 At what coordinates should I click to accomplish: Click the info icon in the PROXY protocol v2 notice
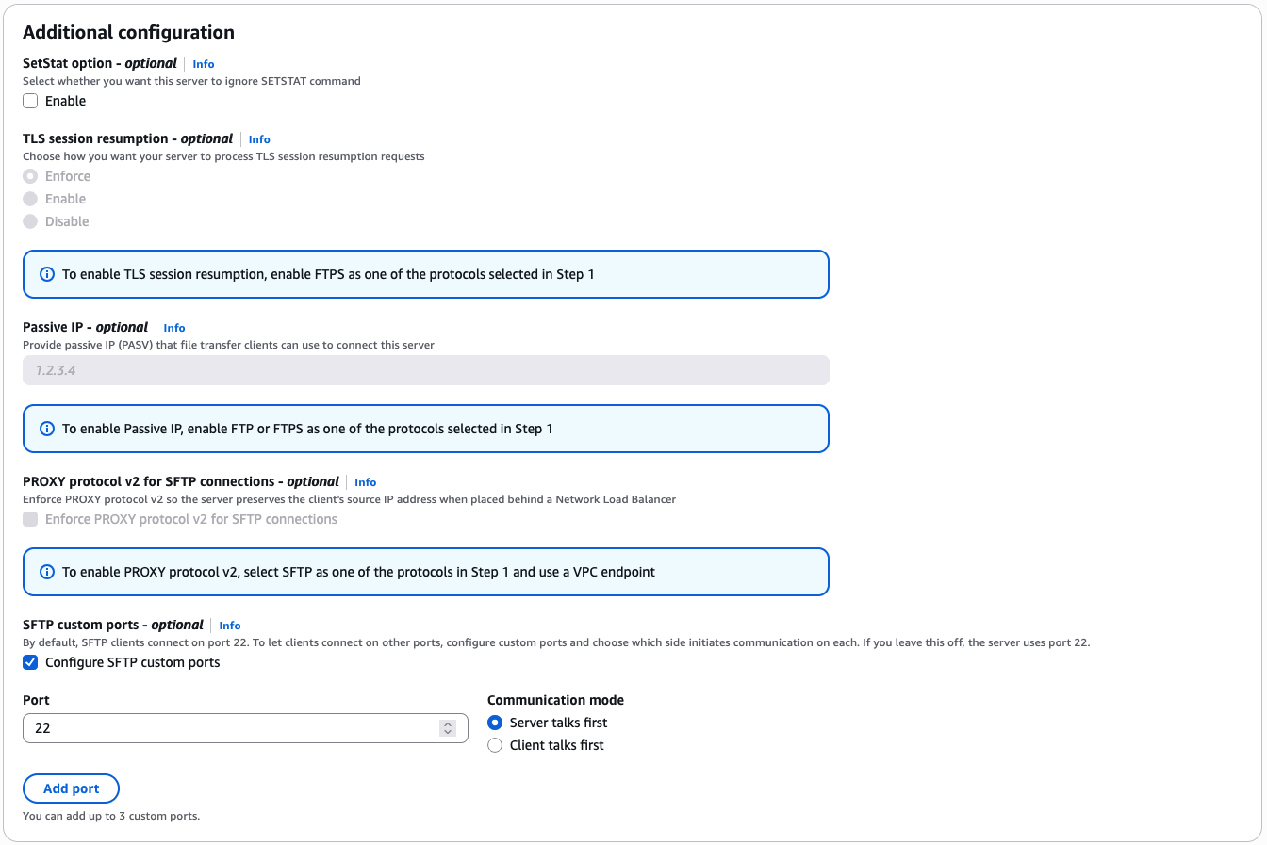click(47, 572)
